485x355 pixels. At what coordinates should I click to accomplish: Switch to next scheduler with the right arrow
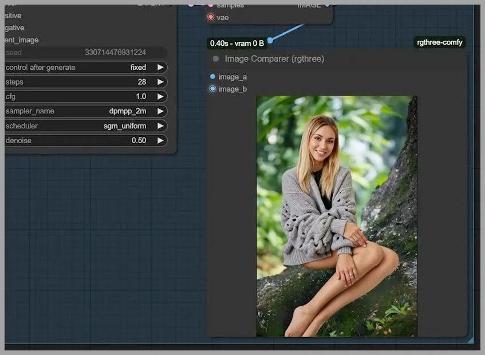tap(160, 126)
